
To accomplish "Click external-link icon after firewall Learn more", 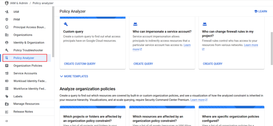I will click(x=203, y=49).
